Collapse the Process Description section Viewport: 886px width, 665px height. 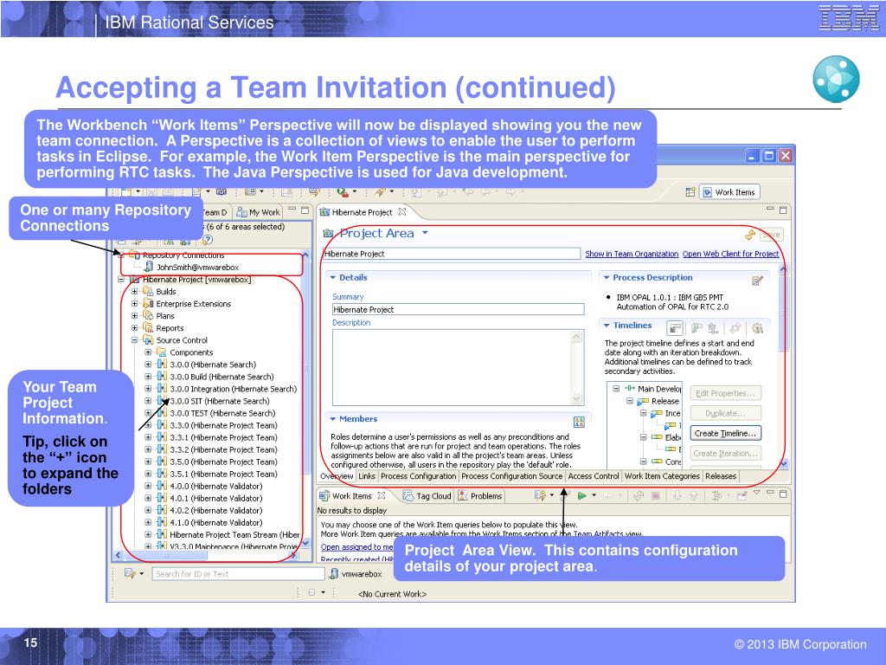pyautogui.click(x=607, y=278)
